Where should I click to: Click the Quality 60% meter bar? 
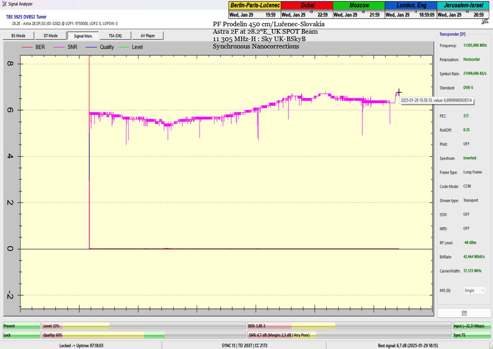[x=144, y=335]
